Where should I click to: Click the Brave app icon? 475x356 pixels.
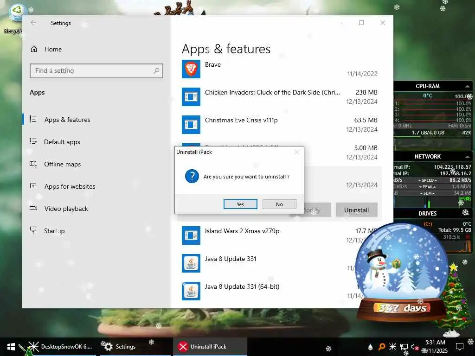coord(191,69)
